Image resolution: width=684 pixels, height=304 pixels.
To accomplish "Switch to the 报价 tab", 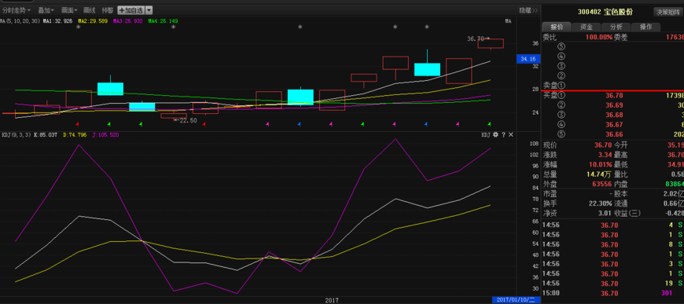I will [557, 27].
